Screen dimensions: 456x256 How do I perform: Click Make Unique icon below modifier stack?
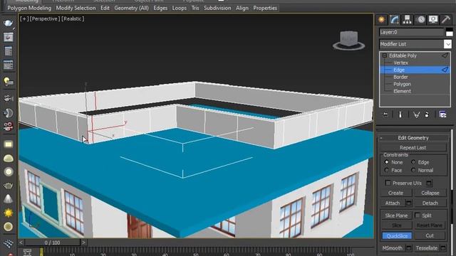point(416,114)
